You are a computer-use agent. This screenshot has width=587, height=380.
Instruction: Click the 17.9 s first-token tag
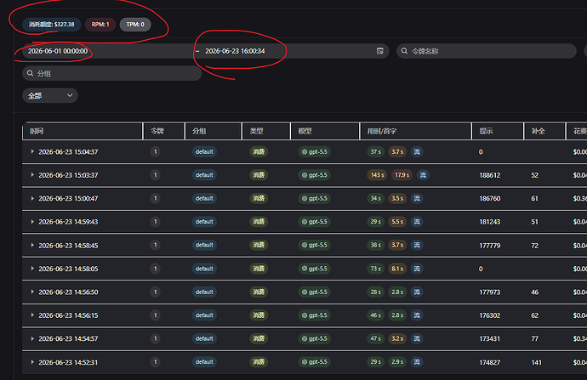(x=402, y=175)
